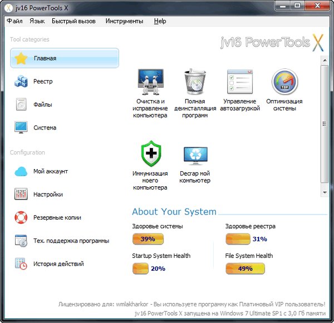The image size is (334, 323).
Task: Click the yellow star Главная icon
Action: point(21,58)
